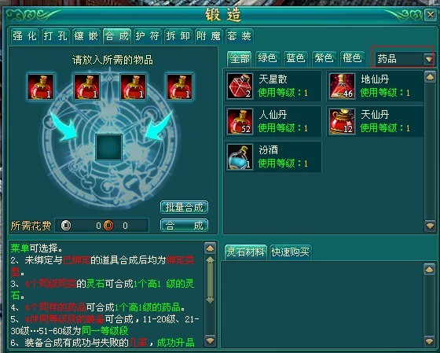
Task: Choose the 人仙丹 potion icon
Action: click(x=240, y=122)
